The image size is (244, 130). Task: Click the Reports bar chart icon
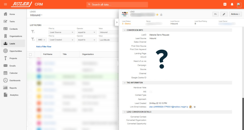(x=5, y=88)
